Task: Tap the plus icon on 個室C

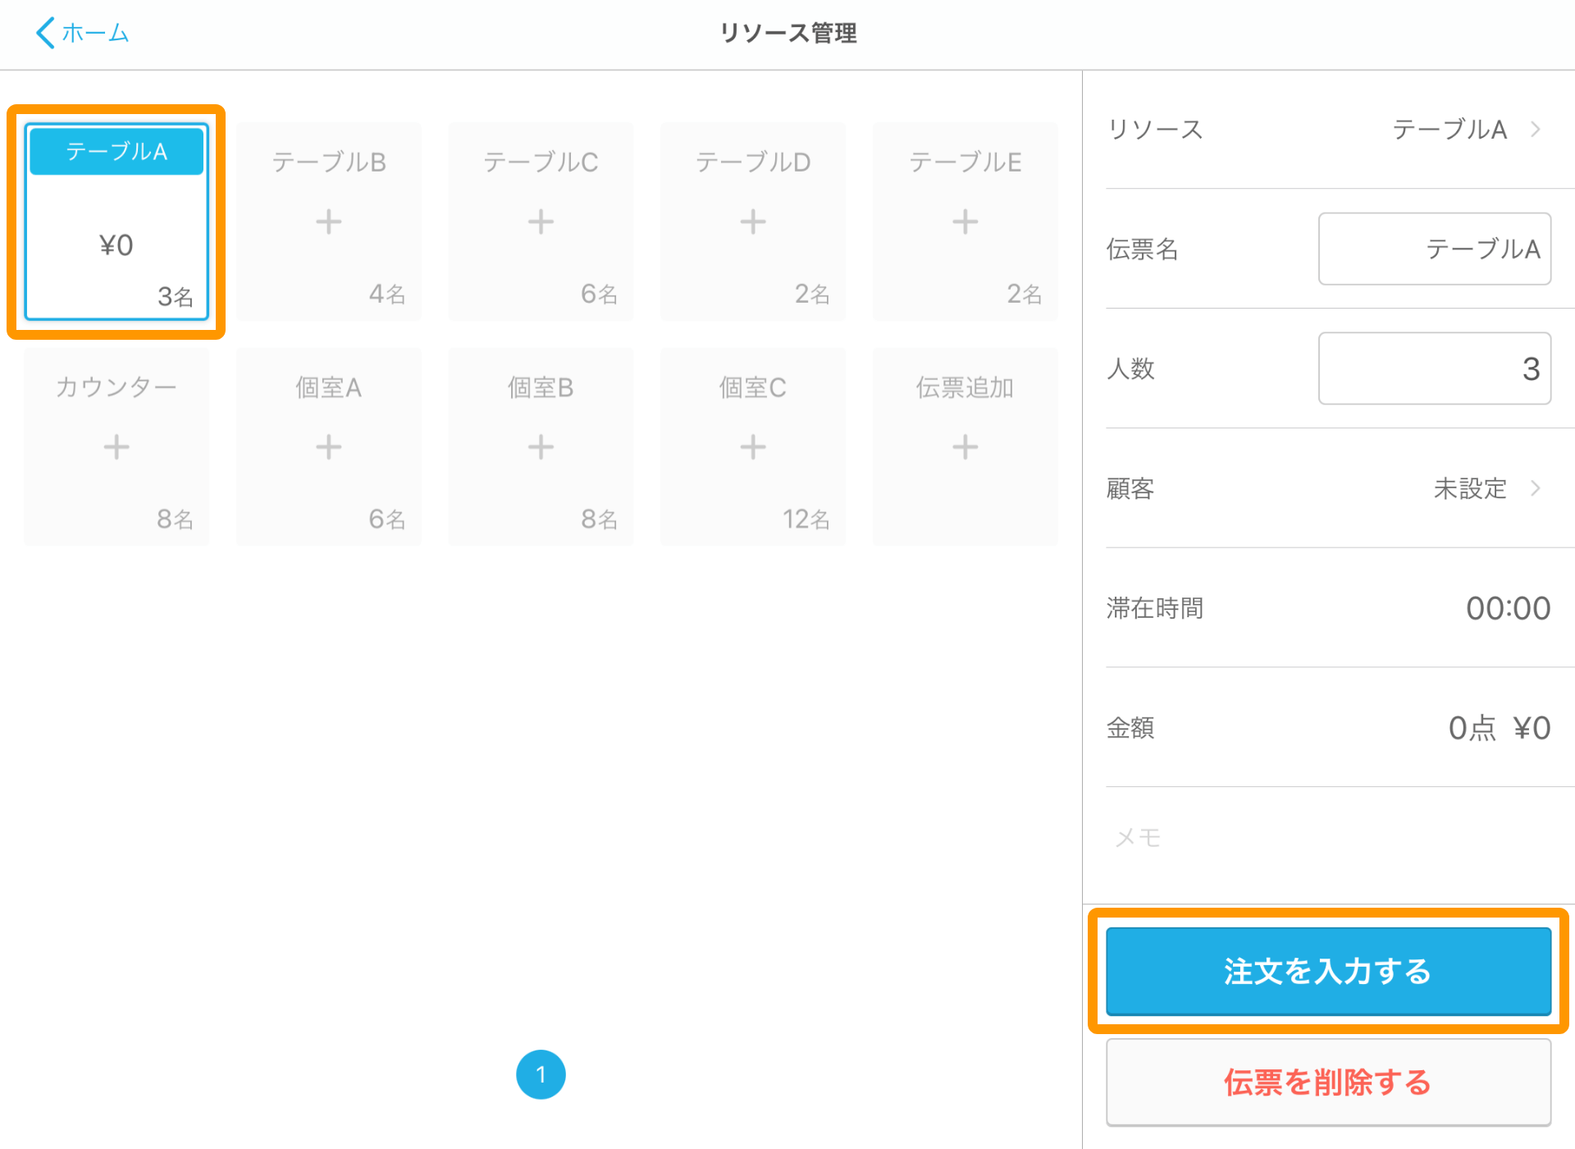Action: 751,446
